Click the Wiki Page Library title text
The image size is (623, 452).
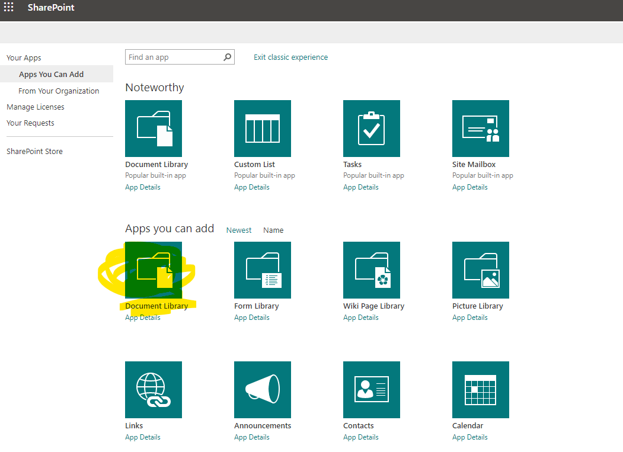(x=374, y=306)
